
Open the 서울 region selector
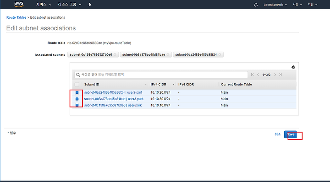(297, 5)
